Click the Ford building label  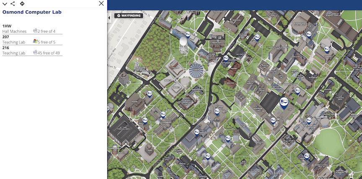(123, 78)
